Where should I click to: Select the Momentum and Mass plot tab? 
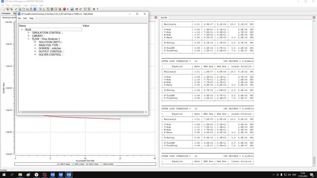(x=9, y=18)
